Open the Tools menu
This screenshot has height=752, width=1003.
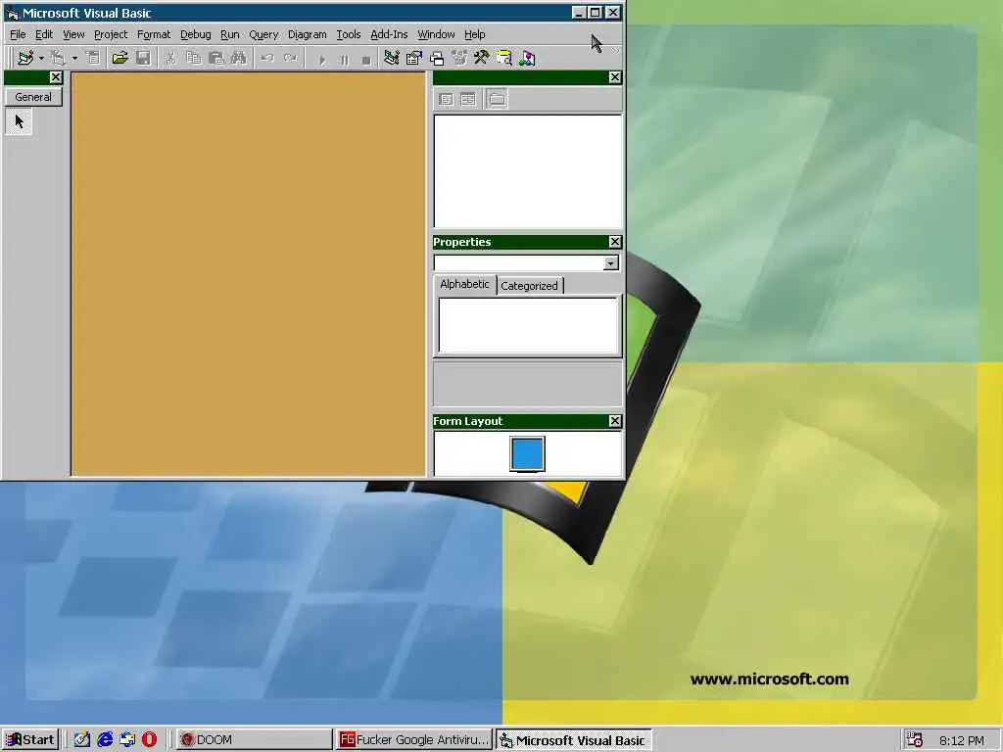click(349, 34)
